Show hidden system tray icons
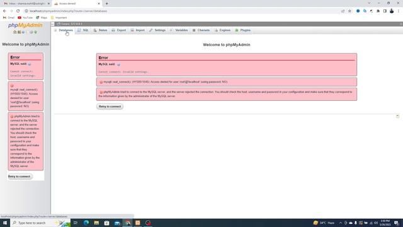The image size is (403, 227). point(341,223)
